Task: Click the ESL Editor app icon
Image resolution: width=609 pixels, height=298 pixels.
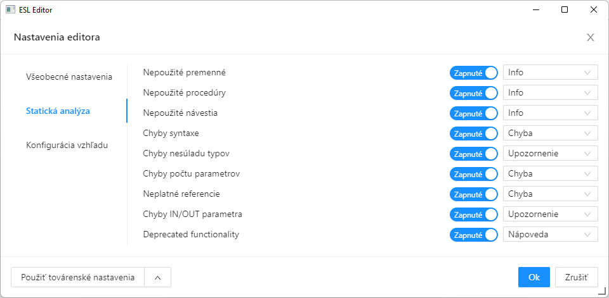Action: [x=10, y=9]
